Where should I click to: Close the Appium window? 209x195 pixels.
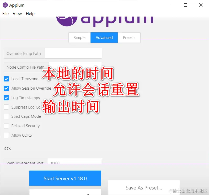pyautogui.click(x=201, y=5)
